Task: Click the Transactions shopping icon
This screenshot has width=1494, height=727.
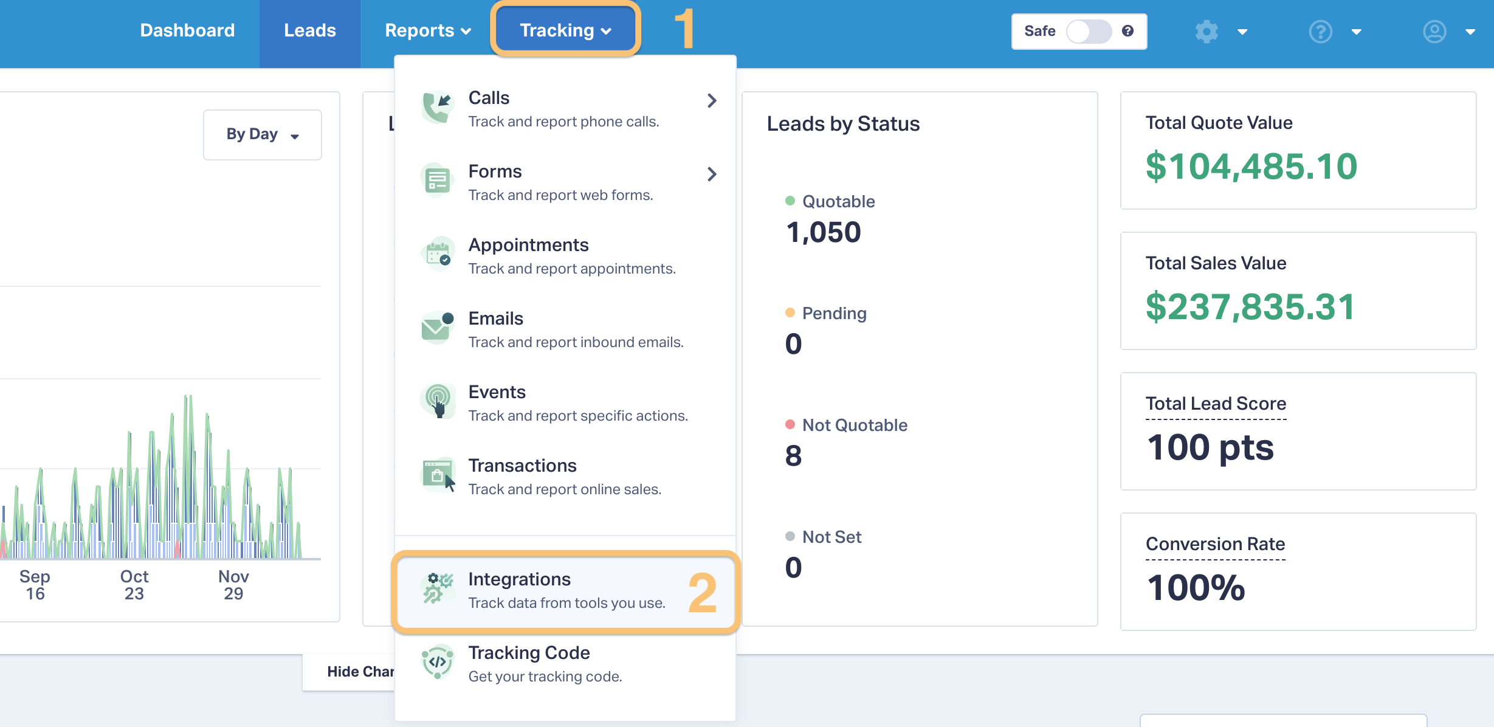Action: pyautogui.click(x=438, y=475)
